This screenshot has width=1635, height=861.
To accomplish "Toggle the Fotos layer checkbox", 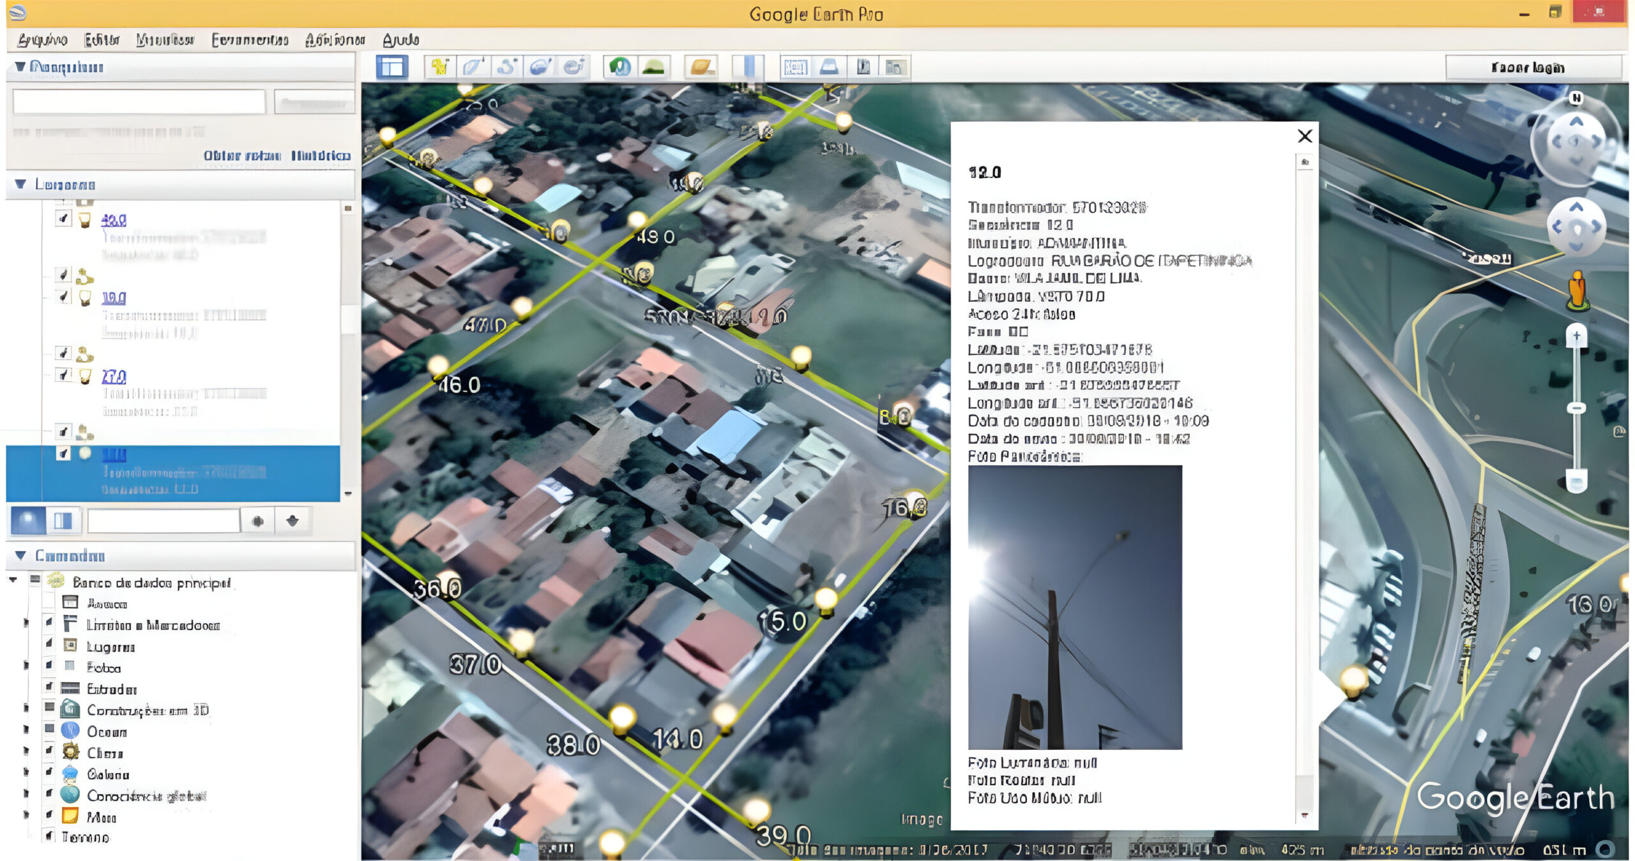I will tap(49, 665).
